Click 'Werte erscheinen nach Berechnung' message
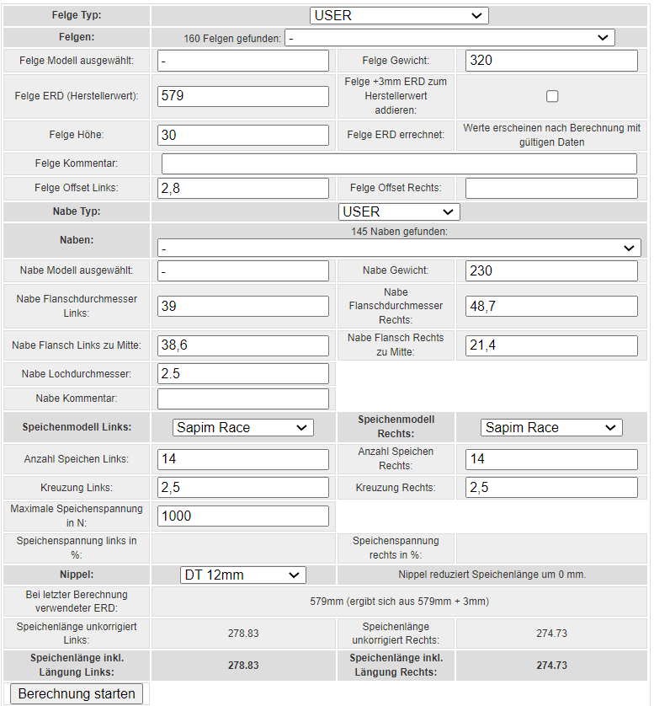 551,135
